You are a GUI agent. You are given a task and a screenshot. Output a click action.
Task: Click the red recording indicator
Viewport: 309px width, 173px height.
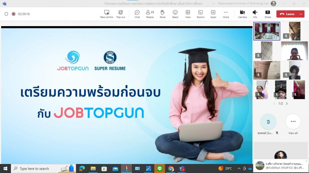pos(13,14)
